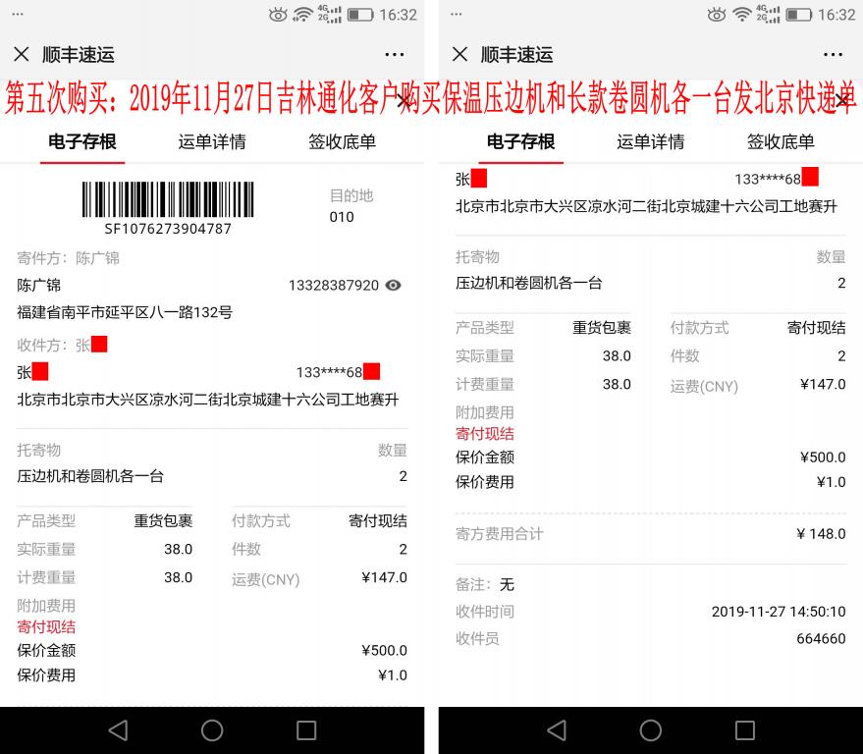This screenshot has width=863, height=754.
Task: Open the 签收底单 tab
Action: point(342,142)
